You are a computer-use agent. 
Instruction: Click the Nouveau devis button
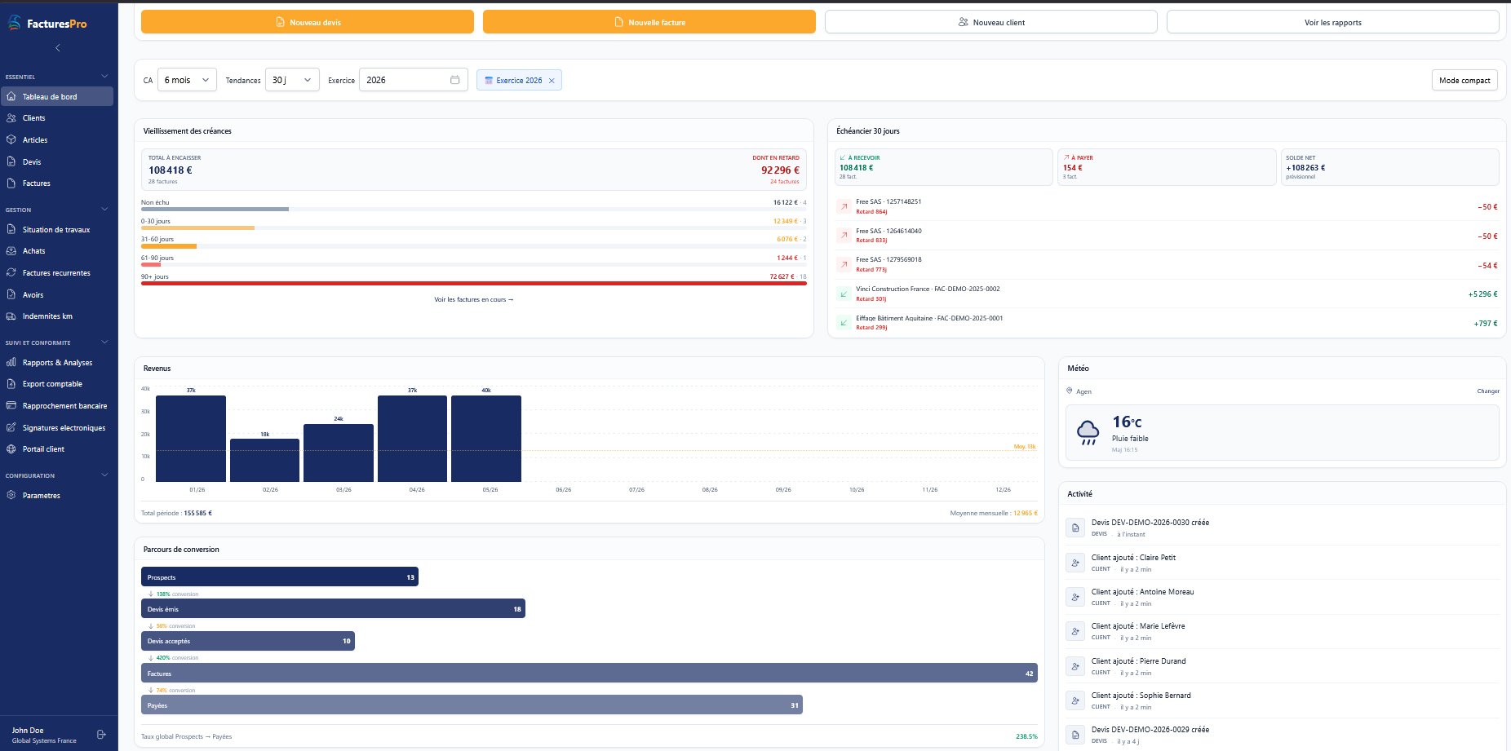(x=308, y=22)
